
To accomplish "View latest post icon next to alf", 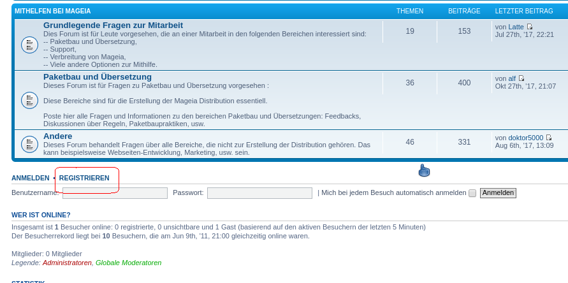I will (x=521, y=78).
